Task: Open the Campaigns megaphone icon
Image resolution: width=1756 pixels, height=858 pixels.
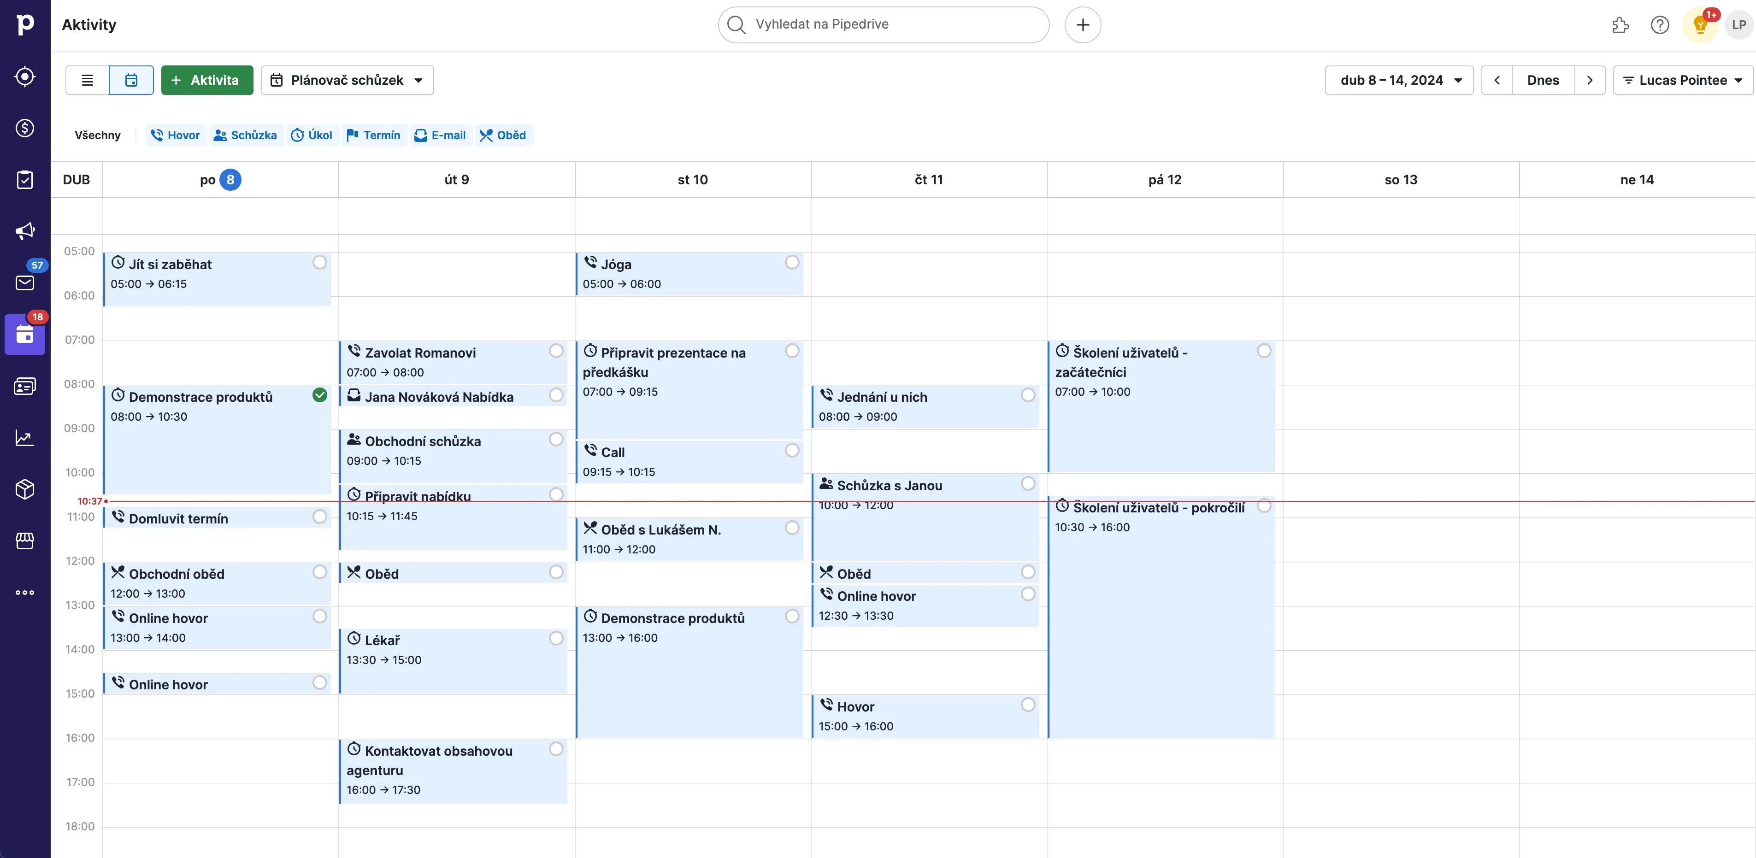Action: coord(24,230)
